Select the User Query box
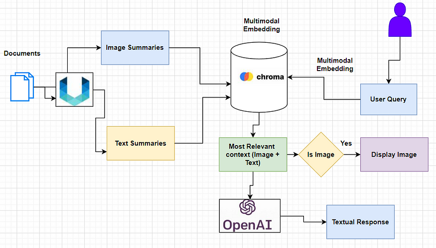 pos(389,99)
